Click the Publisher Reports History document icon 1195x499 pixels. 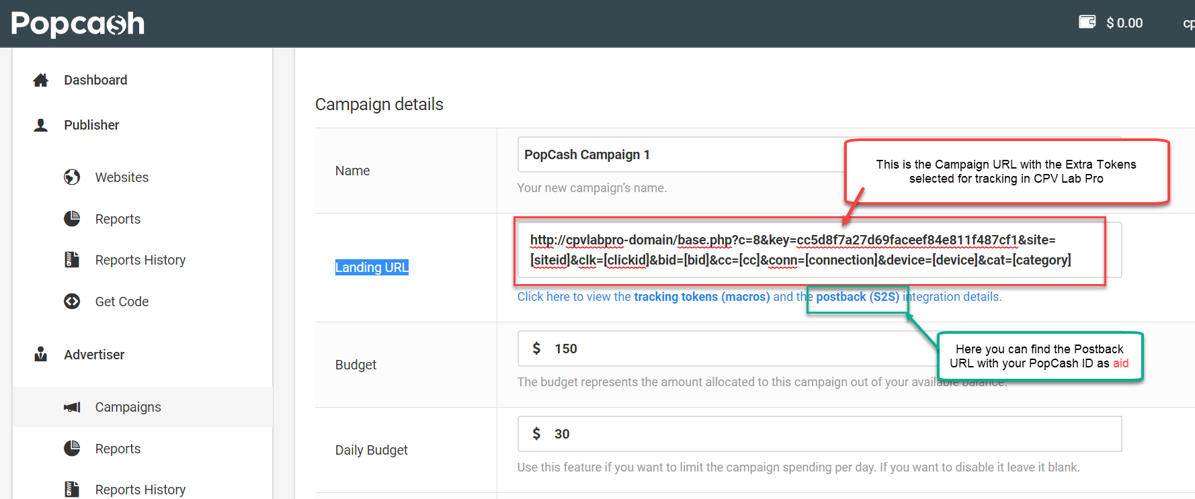point(72,260)
